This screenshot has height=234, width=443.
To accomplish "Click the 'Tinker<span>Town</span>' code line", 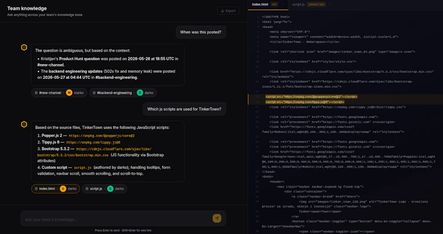I will (320, 211).
